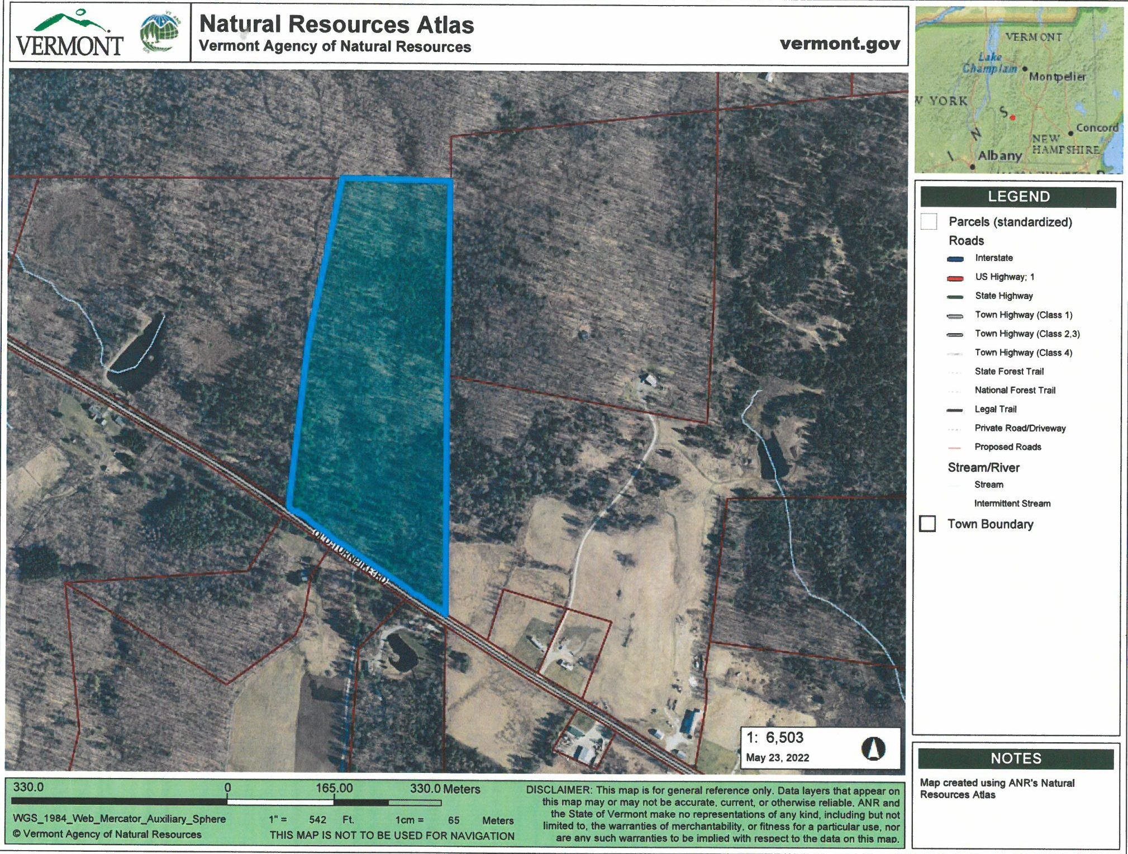
Task: Click the Proposed Roads legend symbol
Action: [x=955, y=448]
